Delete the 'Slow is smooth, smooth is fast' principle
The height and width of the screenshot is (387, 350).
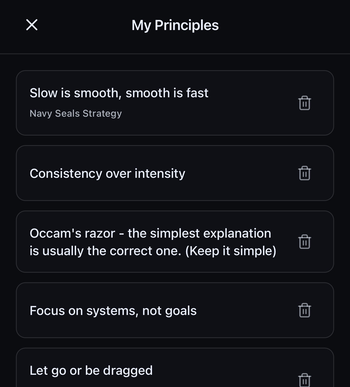tap(304, 103)
